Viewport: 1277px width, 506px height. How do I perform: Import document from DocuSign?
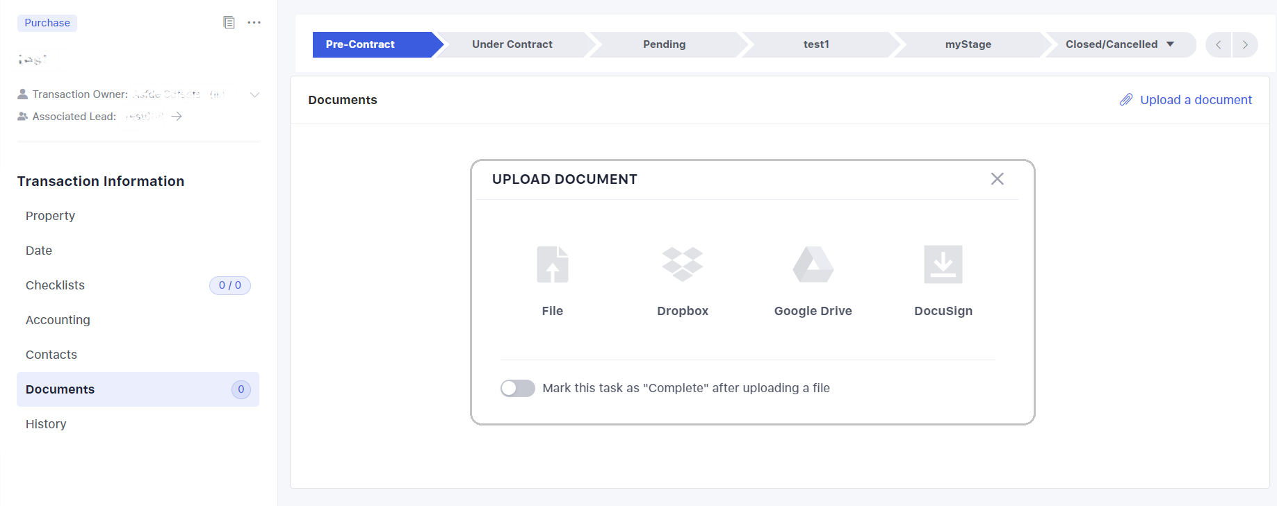pyautogui.click(x=943, y=264)
